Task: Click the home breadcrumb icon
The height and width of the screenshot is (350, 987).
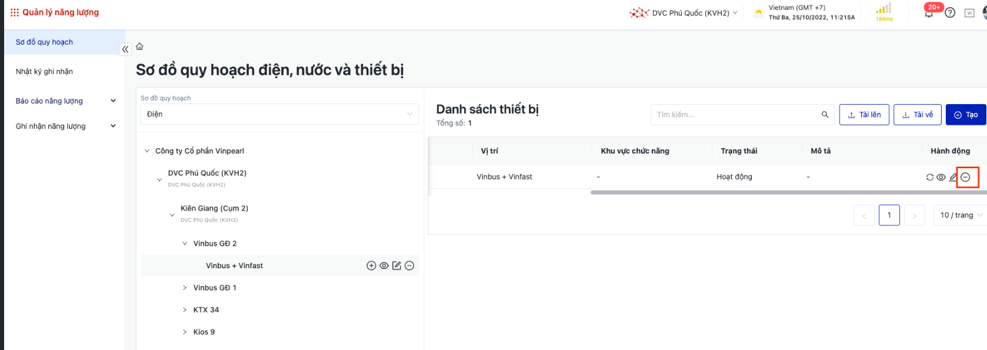Action: [140, 46]
